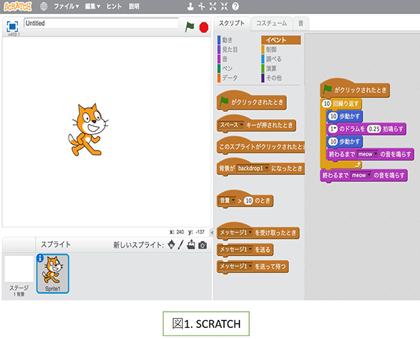The image size is (420, 339).
Task: Select the その他 block category
Action: pyautogui.click(x=273, y=78)
